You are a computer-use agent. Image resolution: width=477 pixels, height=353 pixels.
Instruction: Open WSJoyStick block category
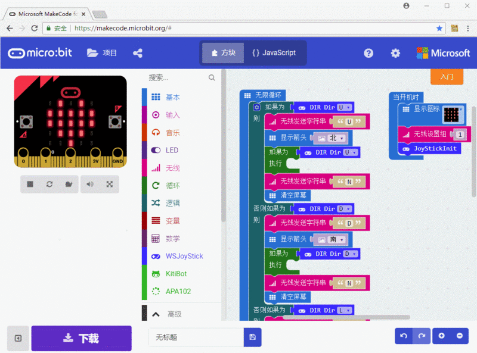point(182,256)
